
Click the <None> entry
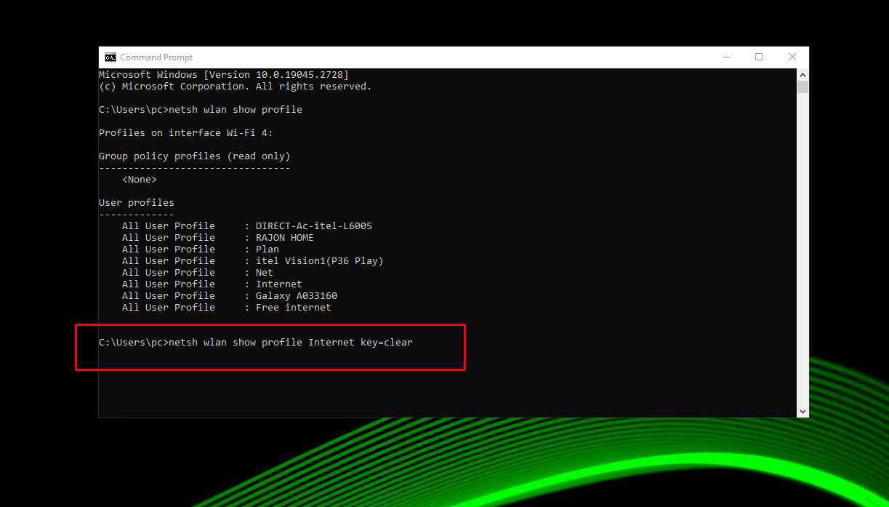tap(140, 179)
